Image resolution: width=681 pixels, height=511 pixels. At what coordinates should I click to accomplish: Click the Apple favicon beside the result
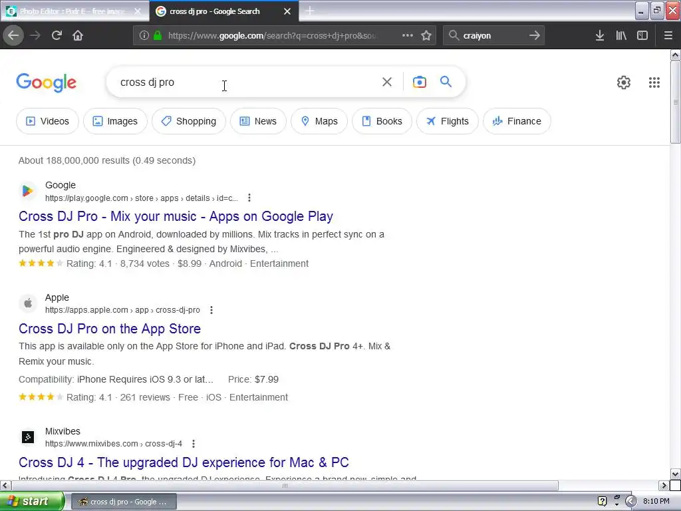click(28, 303)
